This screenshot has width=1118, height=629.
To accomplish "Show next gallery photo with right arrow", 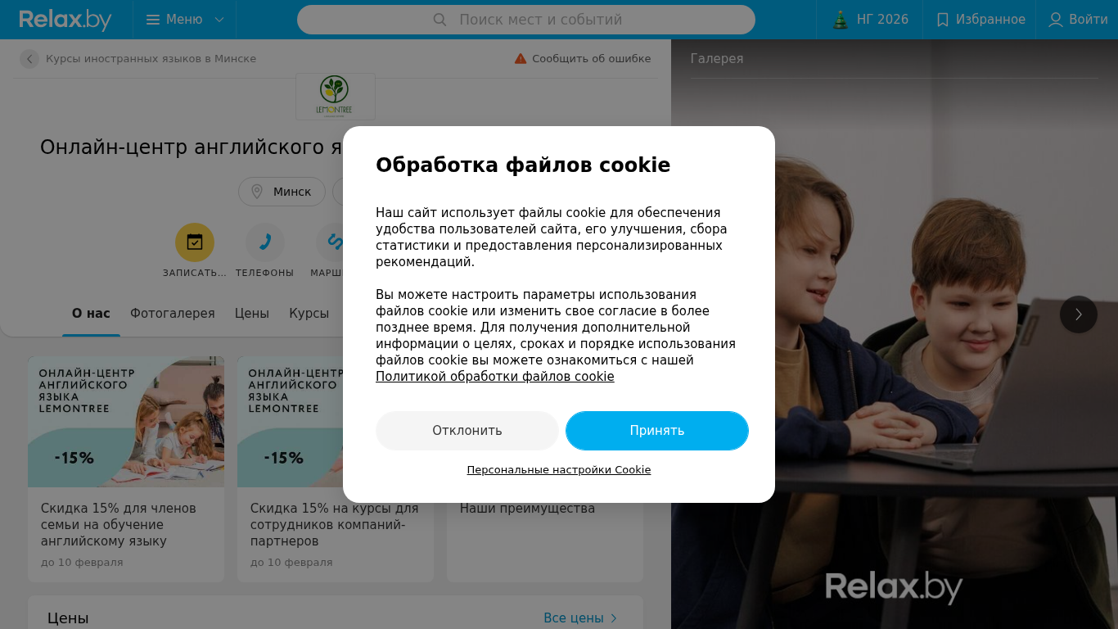I will (x=1079, y=314).
